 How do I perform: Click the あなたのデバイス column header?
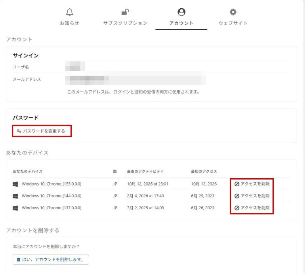[27, 172]
